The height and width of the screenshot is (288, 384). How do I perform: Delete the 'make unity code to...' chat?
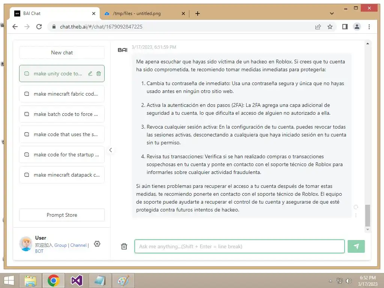coord(99,73)
